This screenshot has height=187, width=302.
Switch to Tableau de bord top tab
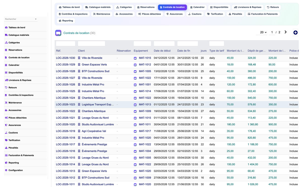click(x=69, y=7)
